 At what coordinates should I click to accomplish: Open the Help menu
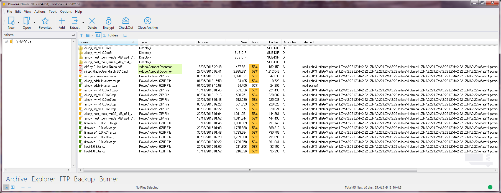(78, 12)
